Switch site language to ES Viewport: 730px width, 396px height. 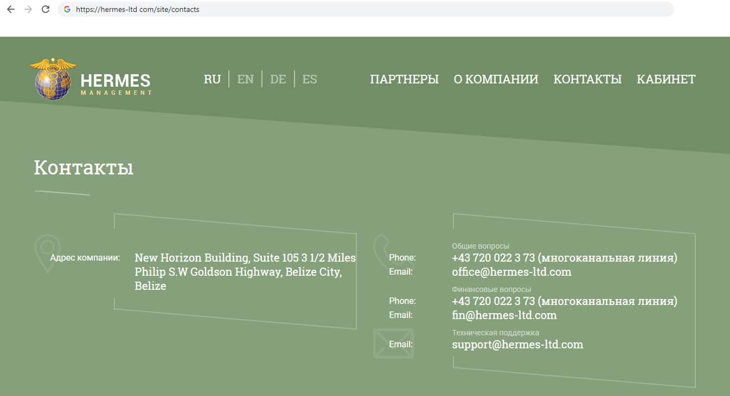coord(309,79)
